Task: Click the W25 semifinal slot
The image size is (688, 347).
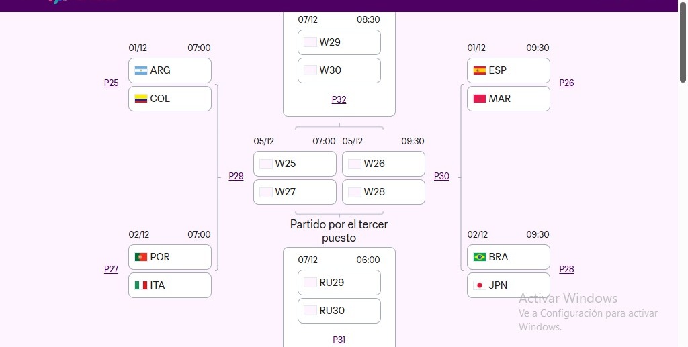Action: pyautogui.click(x=295, y=164)
